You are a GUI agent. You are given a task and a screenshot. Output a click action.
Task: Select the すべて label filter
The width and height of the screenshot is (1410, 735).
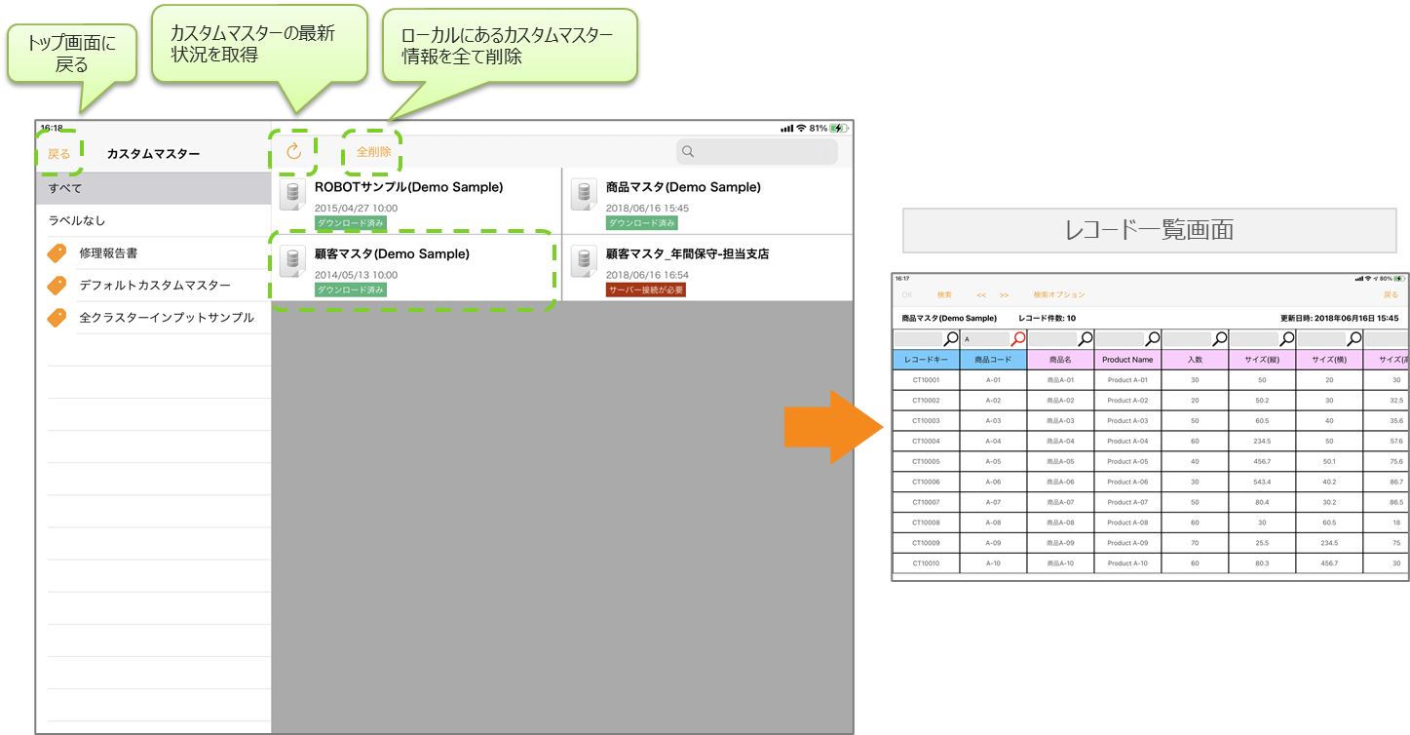[153, 188]
